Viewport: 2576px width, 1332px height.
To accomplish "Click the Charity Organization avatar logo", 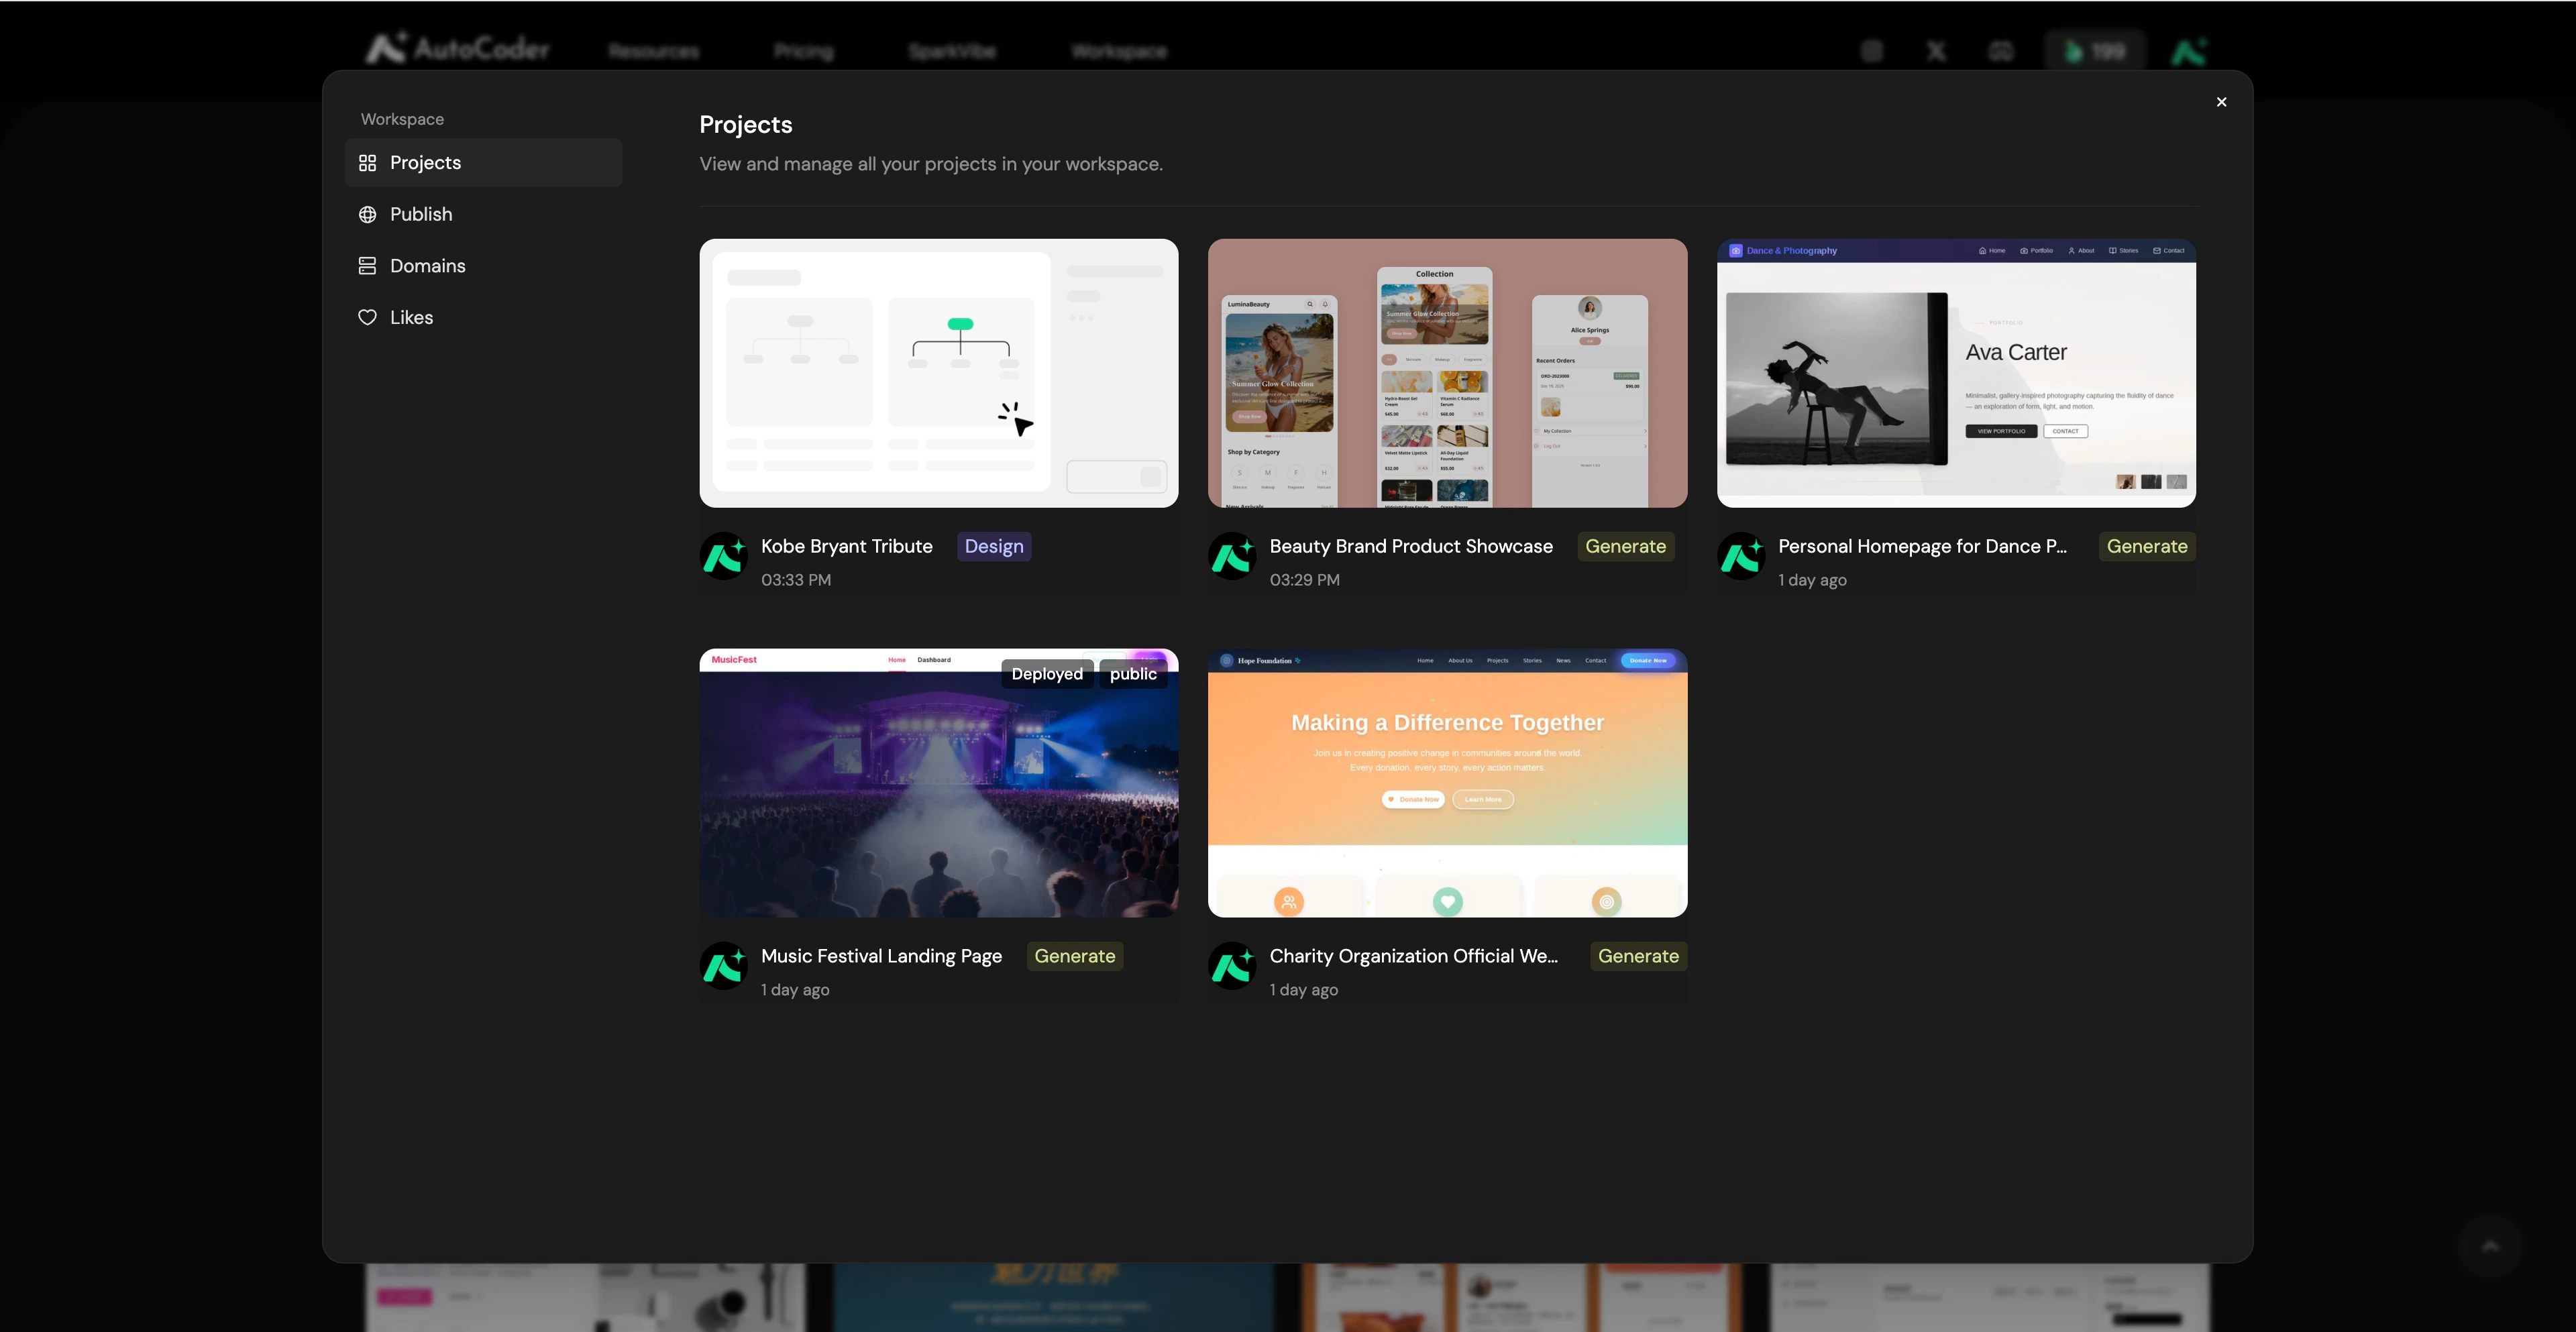I will 1232,966.
